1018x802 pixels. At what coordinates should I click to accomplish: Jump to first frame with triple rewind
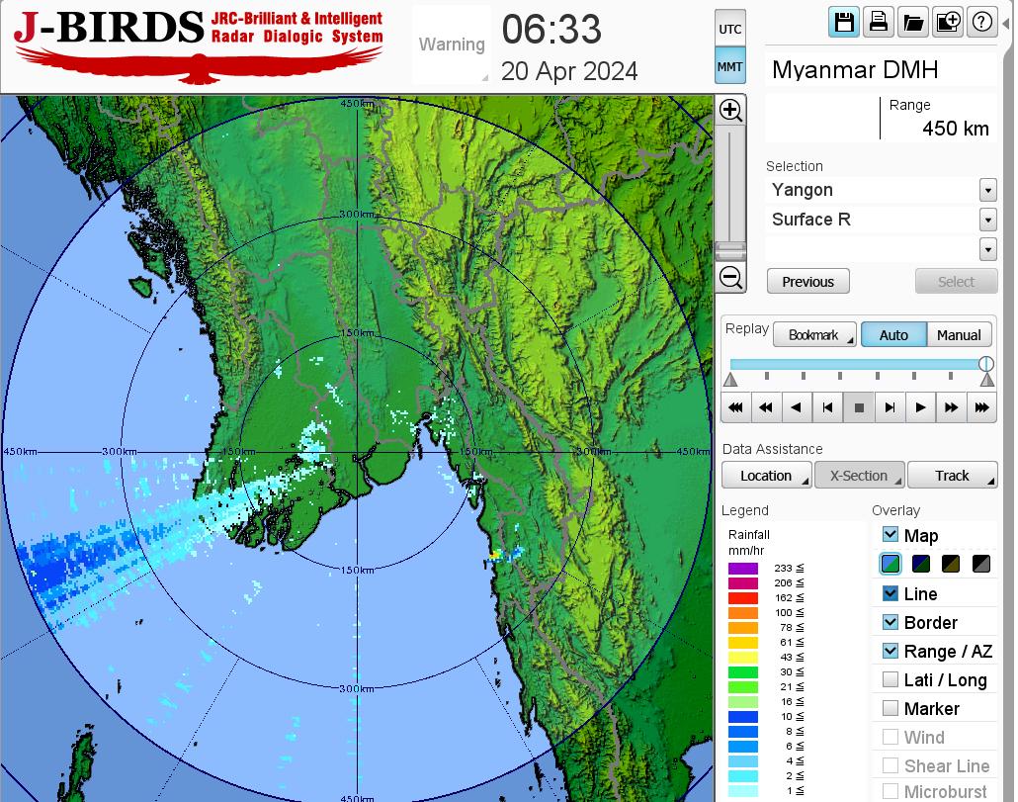[735, 407]
